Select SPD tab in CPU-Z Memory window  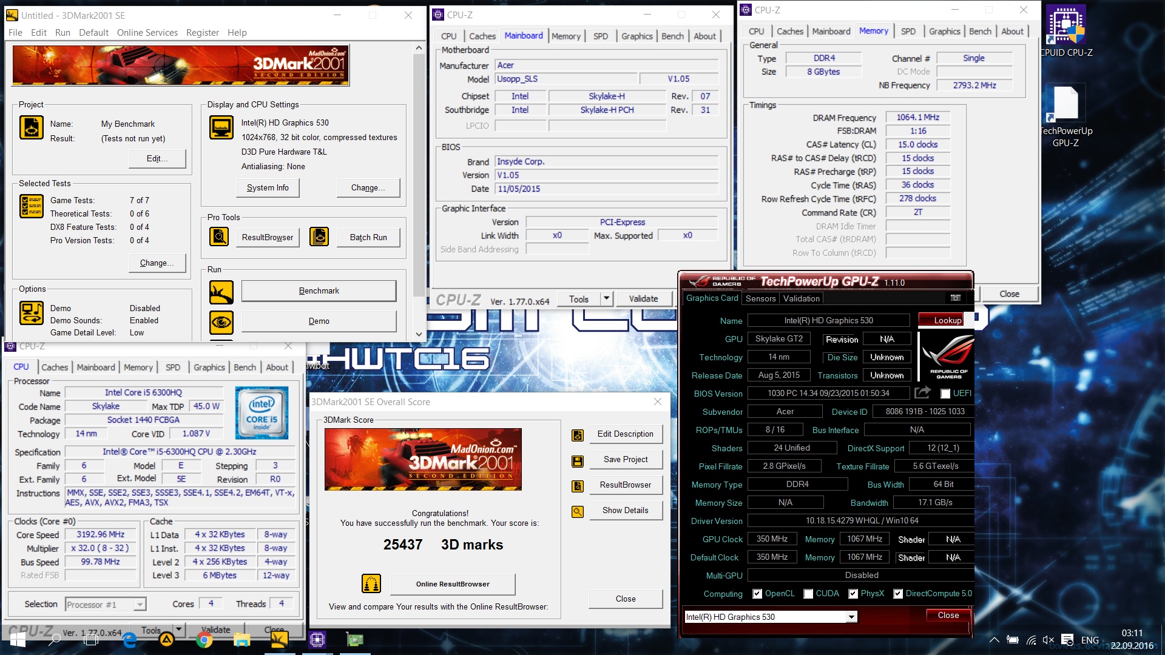pos(908,32)
